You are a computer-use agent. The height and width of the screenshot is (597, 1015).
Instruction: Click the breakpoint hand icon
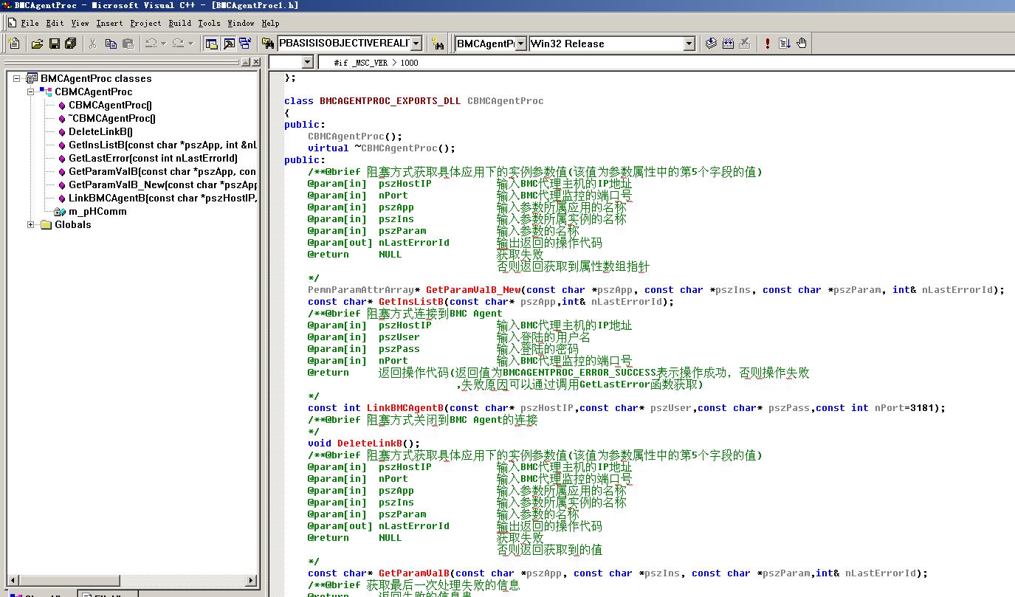(802, 44)
